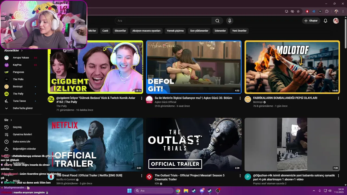Start voice search with the microphone icon
The image size is (347, 195).
[x=230, y=21]
